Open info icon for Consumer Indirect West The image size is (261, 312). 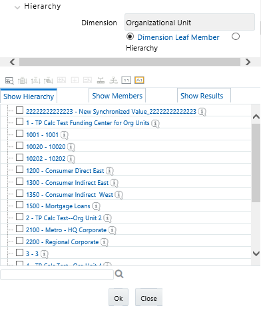[119, 195]
